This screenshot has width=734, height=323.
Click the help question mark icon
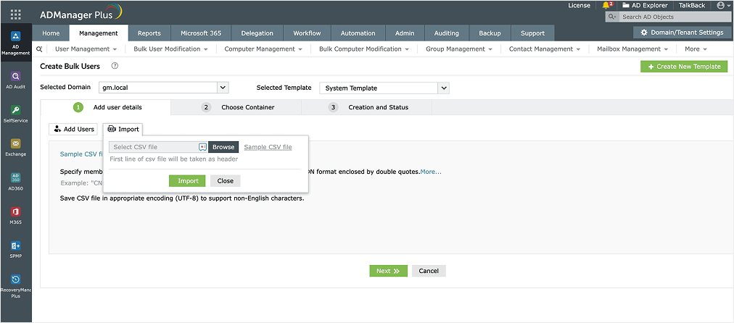pyautogui.click(x=115, y=66)
